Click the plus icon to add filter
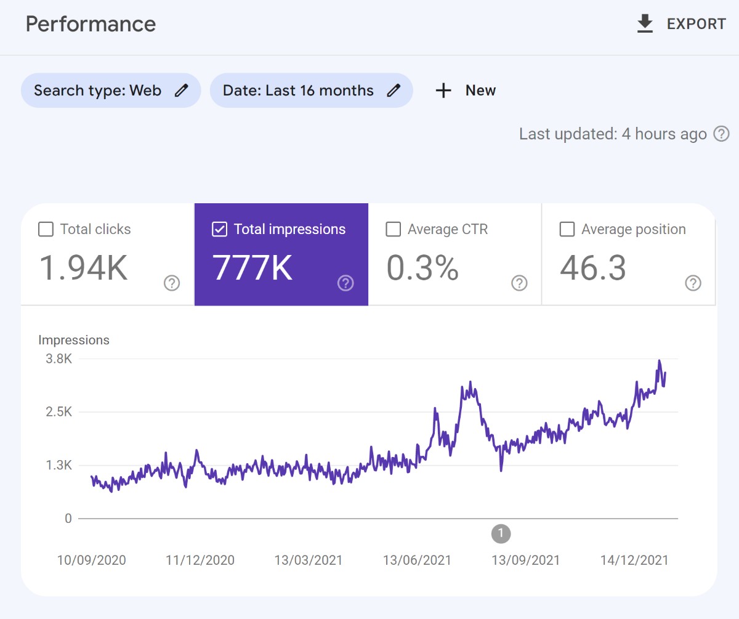This screenshot has width=739, height=619. click(443, 91)
